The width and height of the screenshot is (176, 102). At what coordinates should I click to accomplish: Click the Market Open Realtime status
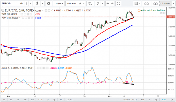153,10
